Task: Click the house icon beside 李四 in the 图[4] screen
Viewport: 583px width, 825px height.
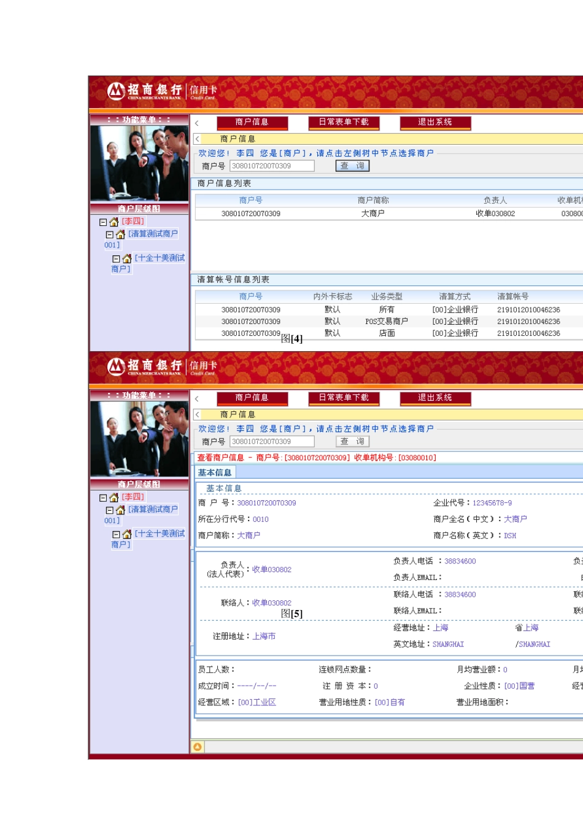Action: (114, 222)
